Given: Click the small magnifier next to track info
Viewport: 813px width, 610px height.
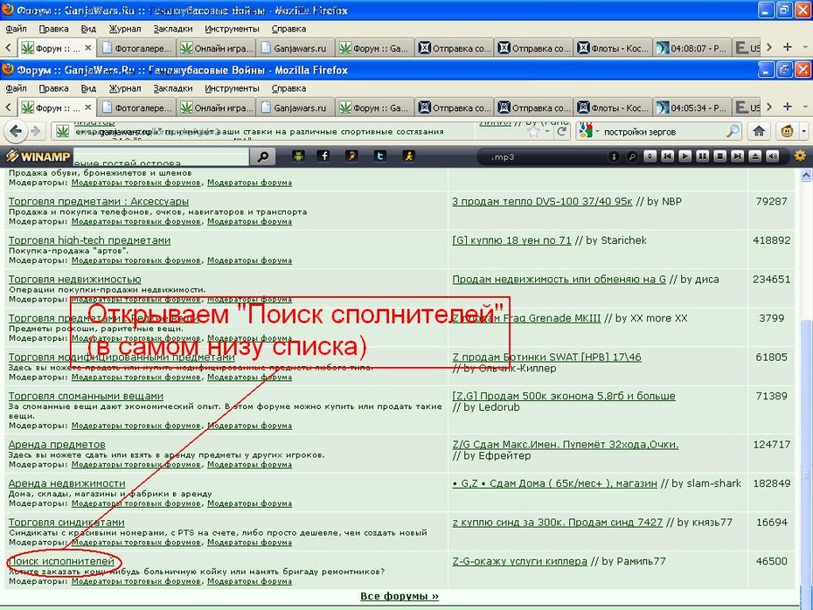Looking at the screenshot, I should point(631,156).
